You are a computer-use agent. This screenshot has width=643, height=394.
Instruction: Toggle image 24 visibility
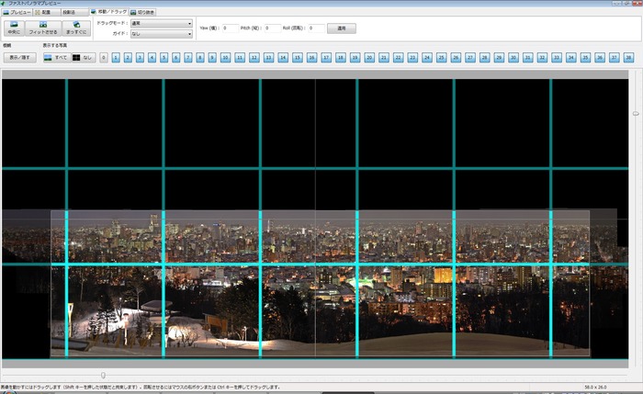click(x=427, y=57)
